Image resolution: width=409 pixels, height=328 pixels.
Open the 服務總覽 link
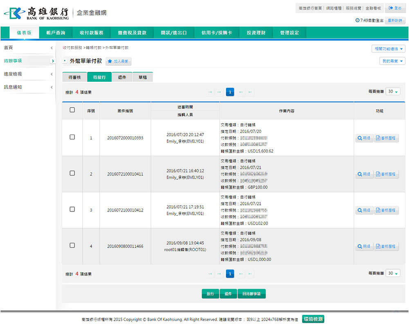(x=353, y=8)
